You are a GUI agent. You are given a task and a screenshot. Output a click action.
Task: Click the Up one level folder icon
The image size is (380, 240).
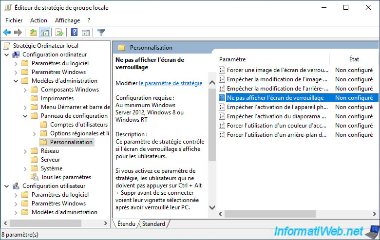click(x=33, y=33)
